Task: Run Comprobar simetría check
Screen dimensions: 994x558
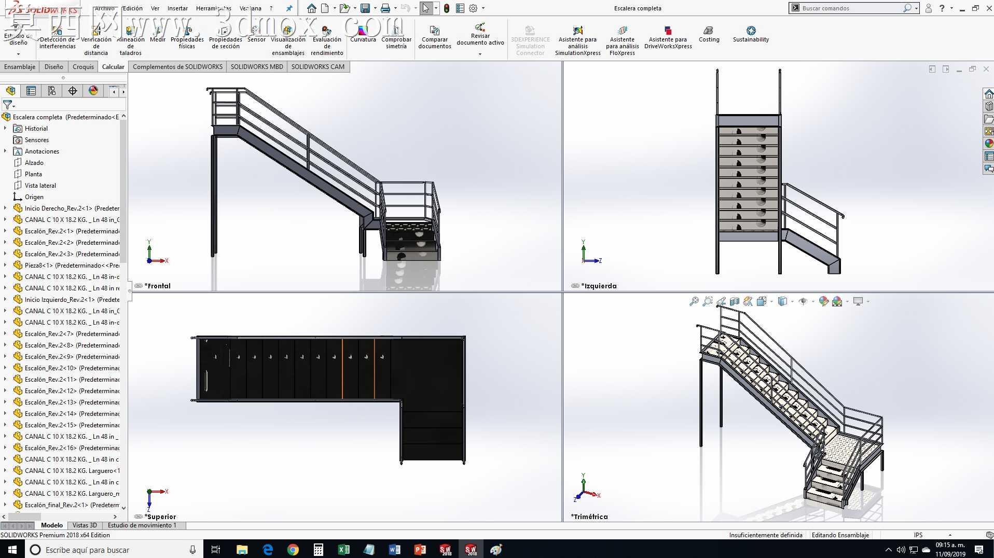Action: pyautogui.click(x=396, y=38)
